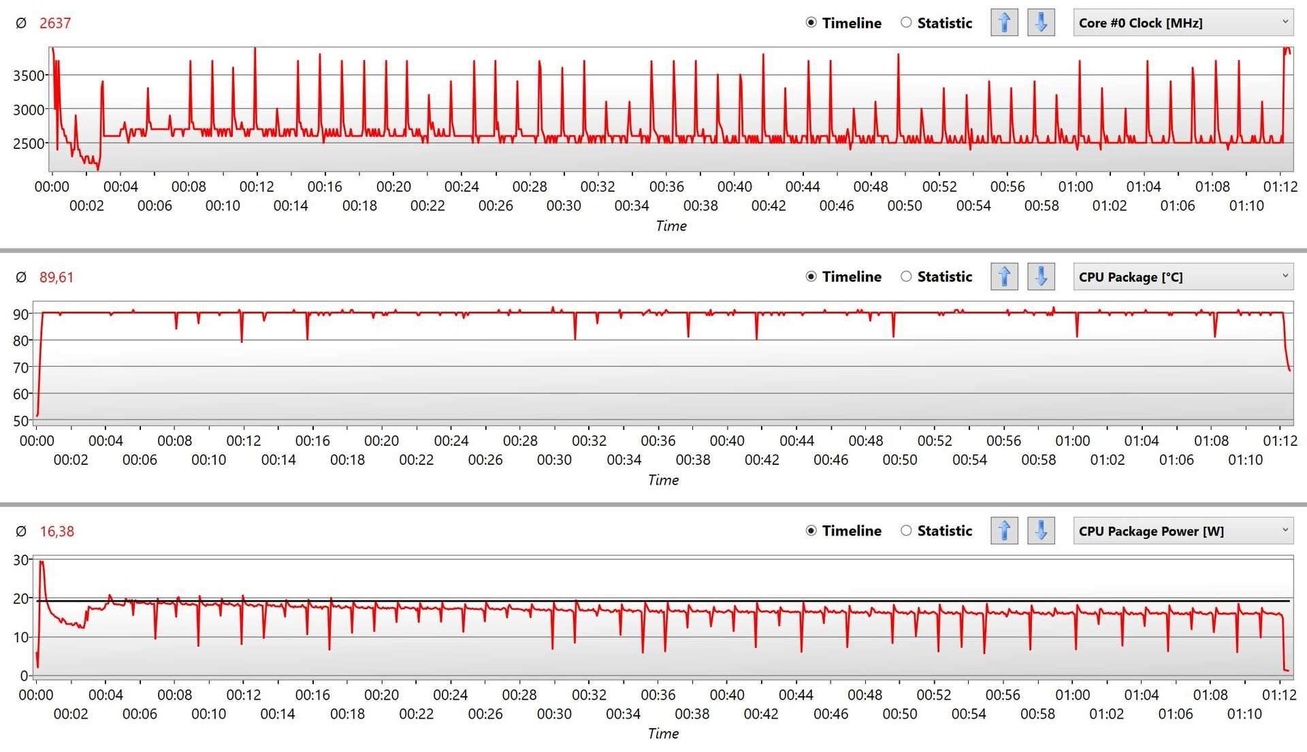Viewport: 1307px width, 752px height.
Task: Click up arrow in CPU Package temperature panel
Action: pos(1004,276)
